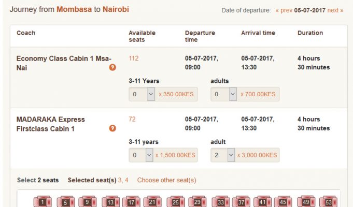
Task: Click help icon beside MADARAKA Express Firstclass
Action: point(112,128)
